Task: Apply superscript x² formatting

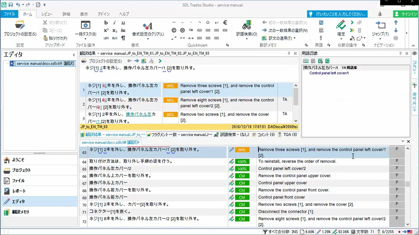Action: pos(106,30)
